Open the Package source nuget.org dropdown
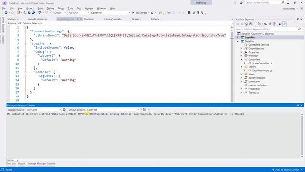The image size is (305, 172). [x=43, y=110]
